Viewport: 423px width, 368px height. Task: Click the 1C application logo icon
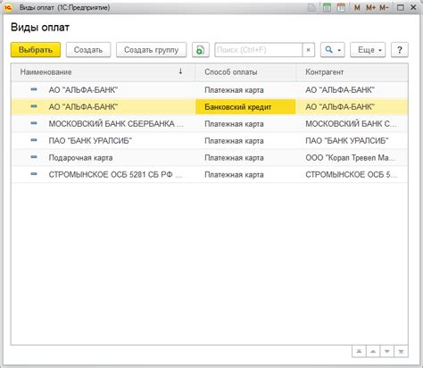(x=8, y=8)
